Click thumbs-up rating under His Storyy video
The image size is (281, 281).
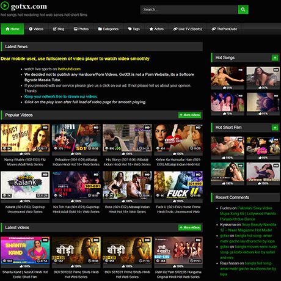[x=127, y=154]
